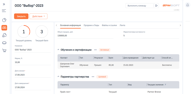Screen dimensions: 191x94
Task: Click the Дата проведения column header
Action: pyautogui.click(x=131, y=58)
